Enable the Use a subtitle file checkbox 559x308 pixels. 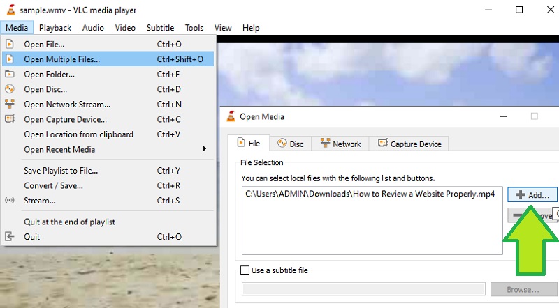tap(245, 270)
